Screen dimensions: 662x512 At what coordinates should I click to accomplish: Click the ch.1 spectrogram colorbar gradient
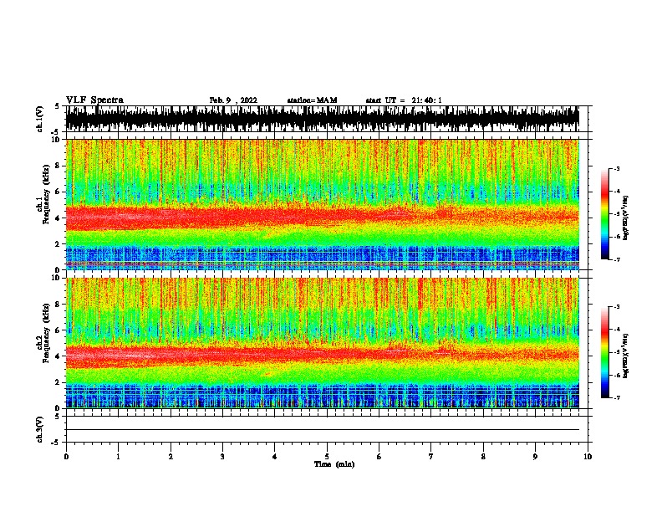(x=604, y=214)
